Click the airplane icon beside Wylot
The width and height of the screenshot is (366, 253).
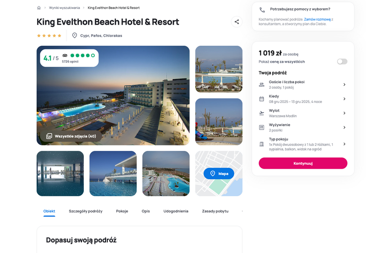click(262, 113)
